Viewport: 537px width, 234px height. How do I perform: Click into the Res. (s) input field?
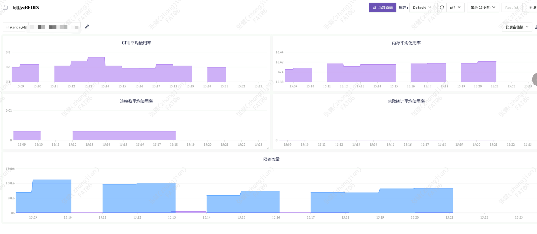click(x=512, y=8)
